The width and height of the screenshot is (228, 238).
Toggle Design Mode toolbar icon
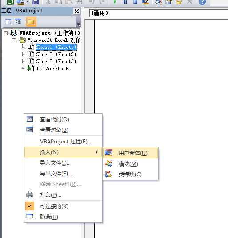coord(146,2)
